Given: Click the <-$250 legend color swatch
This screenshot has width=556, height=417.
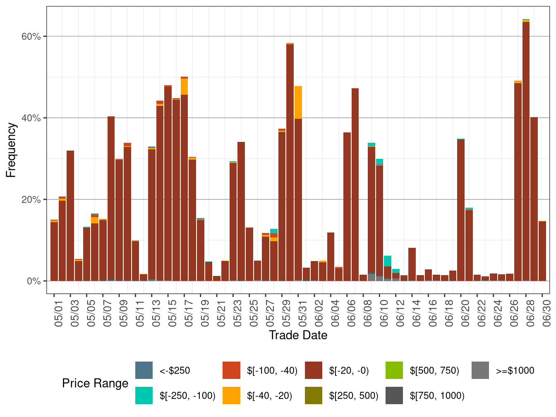Looking at the screenshot, I should 144,370.
